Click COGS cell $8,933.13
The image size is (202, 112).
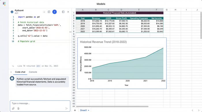(x=109, y=26)
